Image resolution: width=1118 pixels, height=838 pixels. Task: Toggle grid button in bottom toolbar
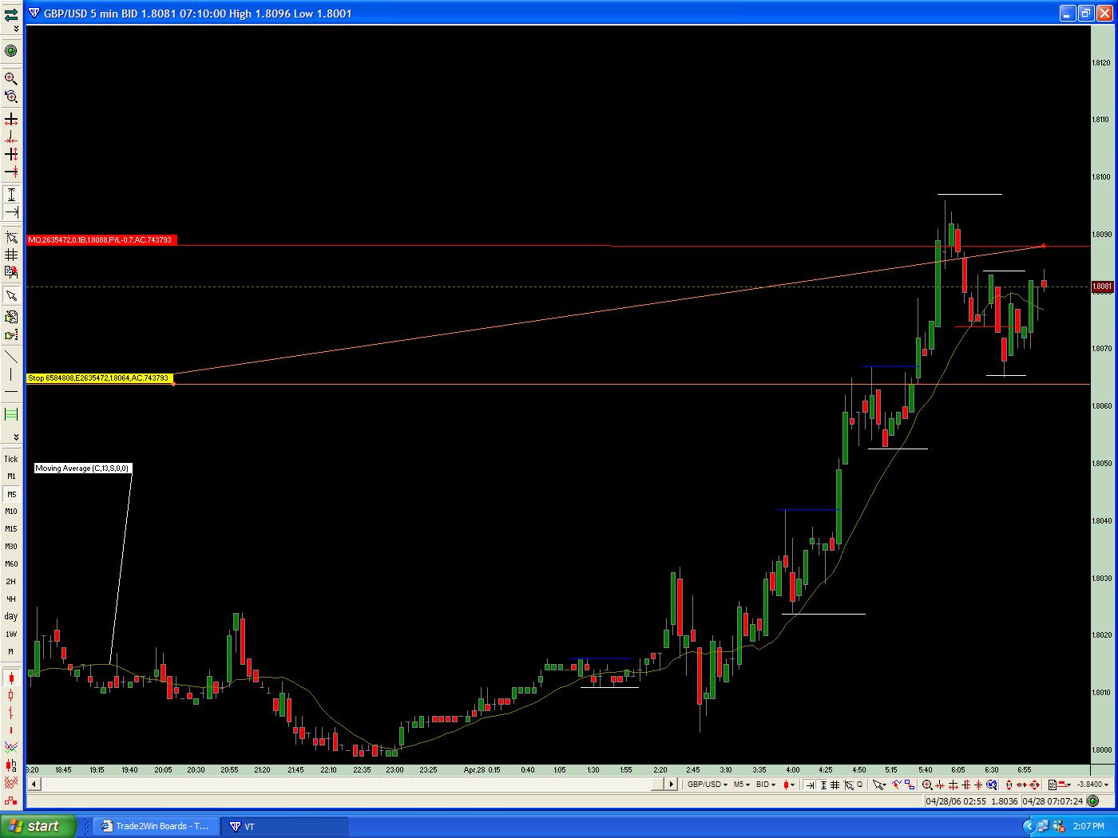click(x=835, y=785)
